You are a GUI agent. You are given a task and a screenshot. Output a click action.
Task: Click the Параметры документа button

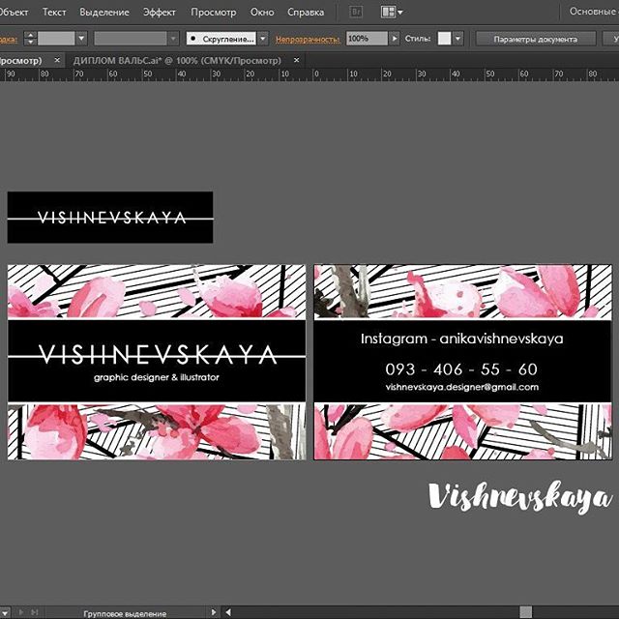(535, 39)
